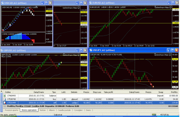Click the smiley icon in the untitled middle chart

(x=78, y=8)
